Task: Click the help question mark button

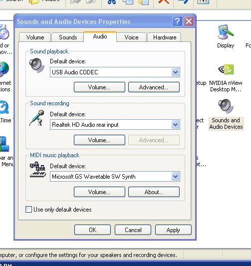Action: pos(177,21)
